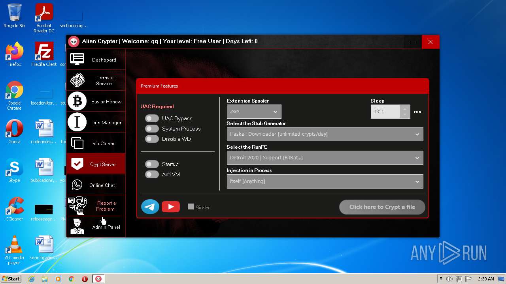Click the alien logo in the title bar
Screen dimensions: 506x284
[x=74, y=41]
